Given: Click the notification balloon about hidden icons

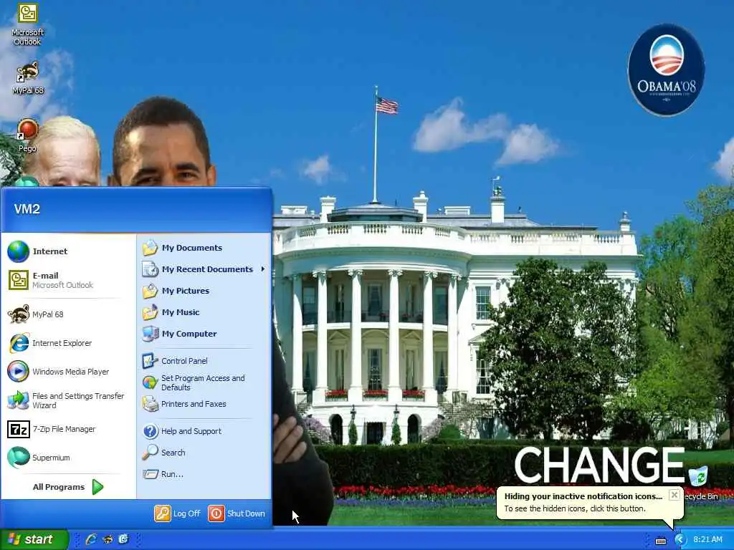Looking at the screenshot, I should coord(590,503).
